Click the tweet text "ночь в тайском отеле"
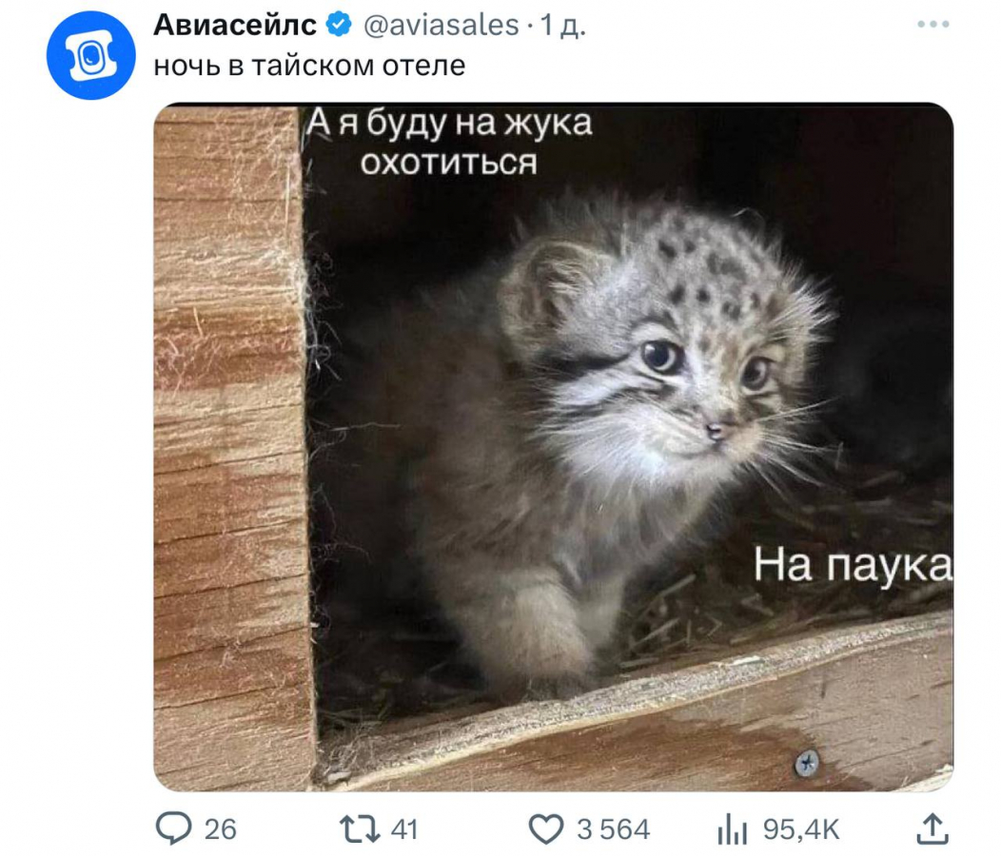Screen dimensions: 1001x856 tap(309, 66)
